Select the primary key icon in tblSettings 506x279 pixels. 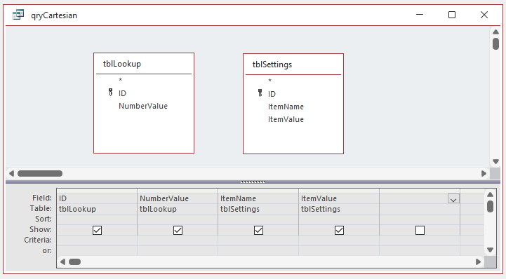pyautogui.click(x=260, y=93)
